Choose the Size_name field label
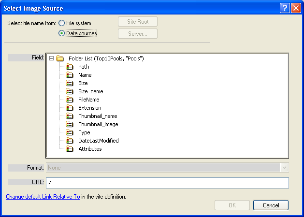The image size is (304, 217). pos(91,91)
